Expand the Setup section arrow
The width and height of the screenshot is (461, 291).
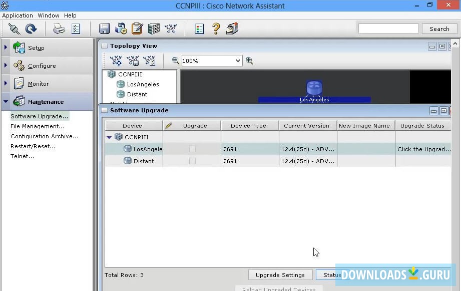coord(6,47)
